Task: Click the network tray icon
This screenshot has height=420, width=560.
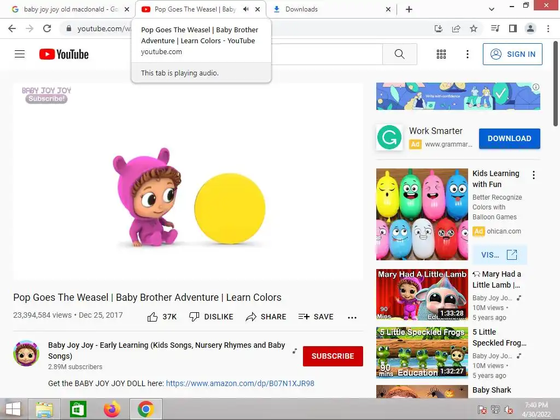Action: [495, 409]
